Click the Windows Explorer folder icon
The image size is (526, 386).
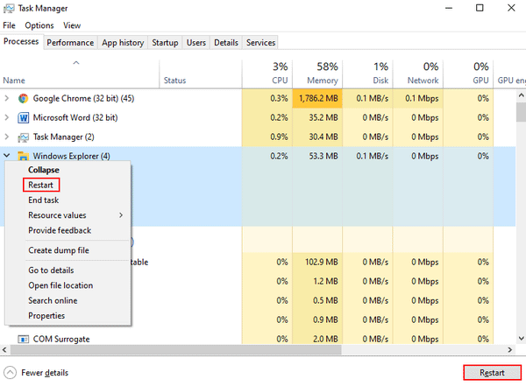click(x=23, y=156)
